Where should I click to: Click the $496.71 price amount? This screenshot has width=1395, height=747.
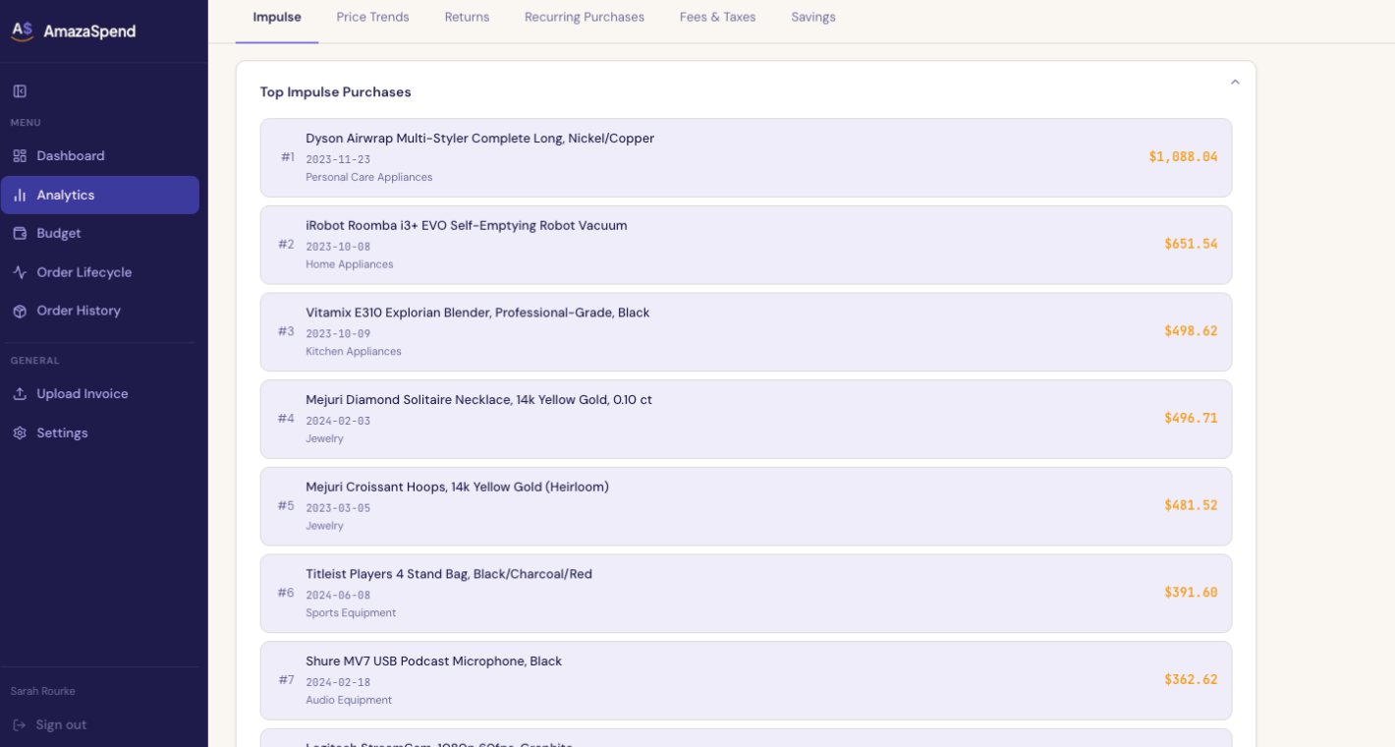[x=1191, y=418]
